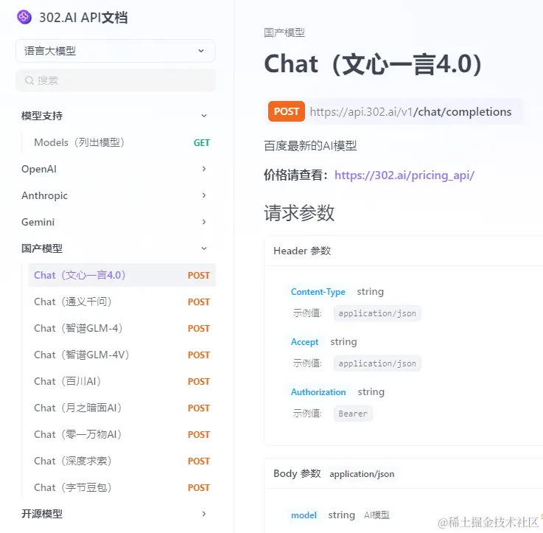Click the 国产模型 breadcrumb above title
543x533 pixels.
[284, 32]
